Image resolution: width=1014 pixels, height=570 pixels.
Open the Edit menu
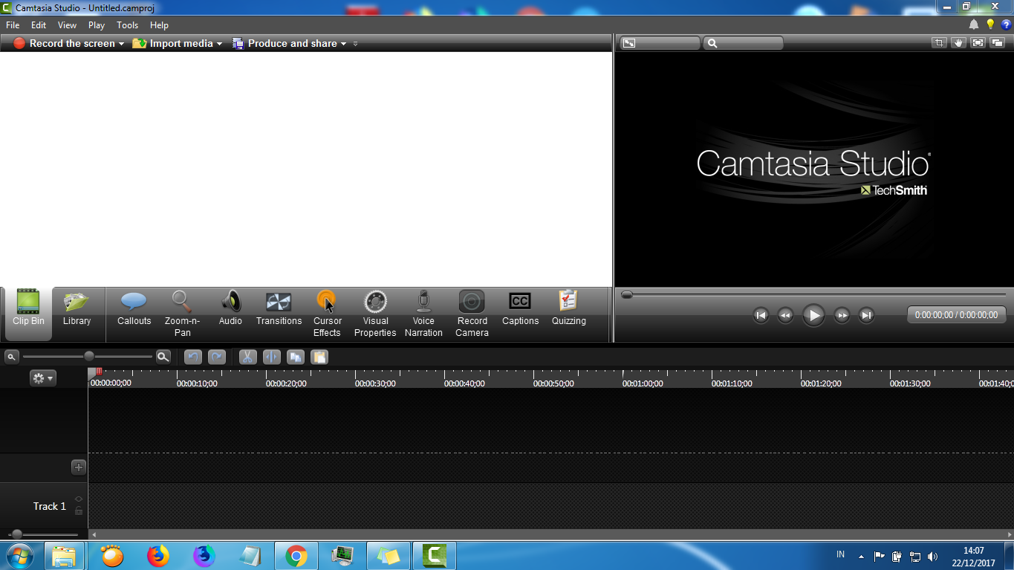[39, 25]
